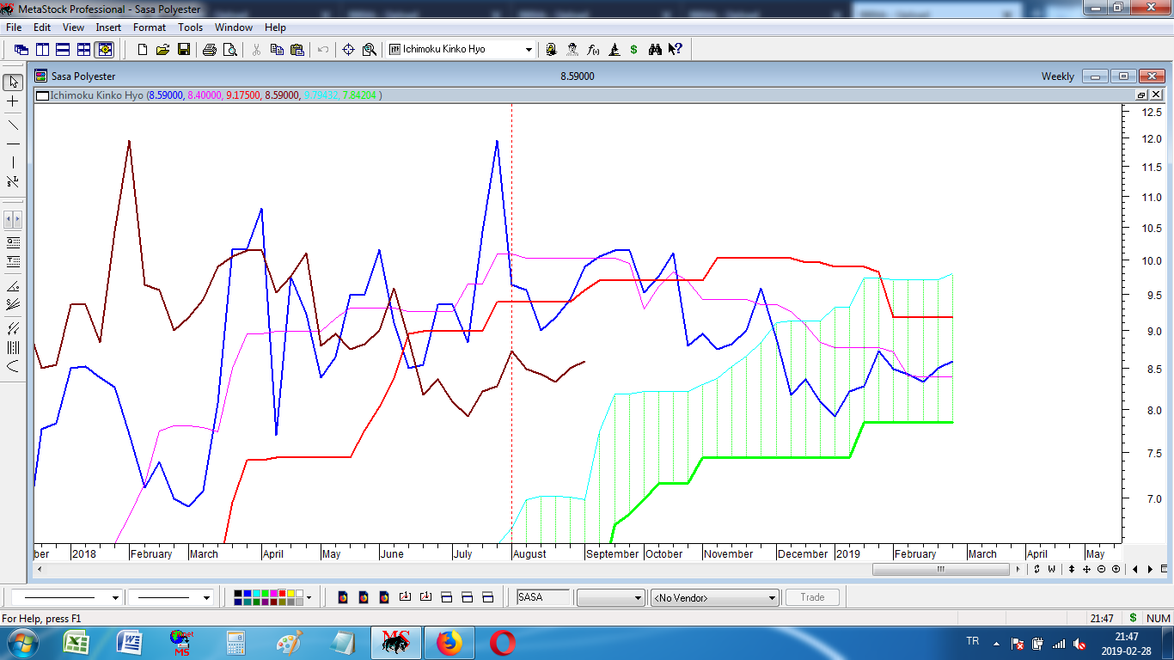
Task: Select the crosshair plus tool in sidebar
Action: click(x=13, y=101)
